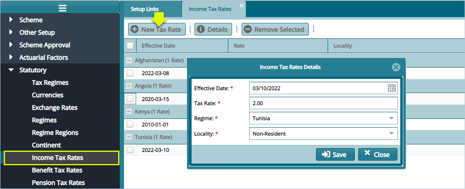
Task: Check the 2022-03-10 Tunisia row
Action: pos(130,150)
